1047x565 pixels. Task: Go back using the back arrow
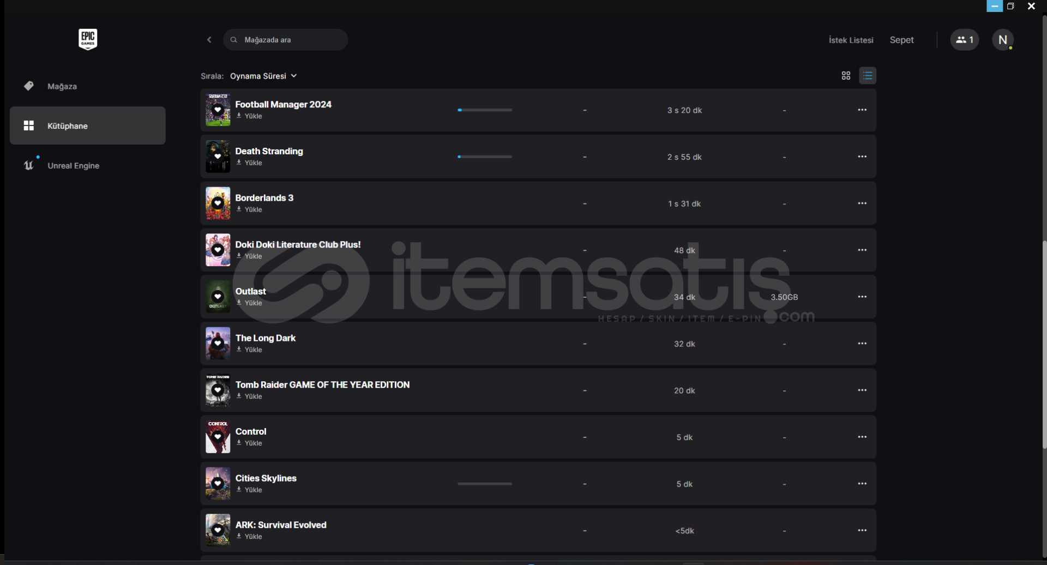pos(209,40)
